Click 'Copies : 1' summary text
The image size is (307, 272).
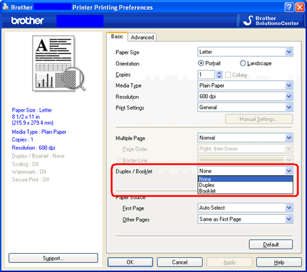[x=23, y=140]
